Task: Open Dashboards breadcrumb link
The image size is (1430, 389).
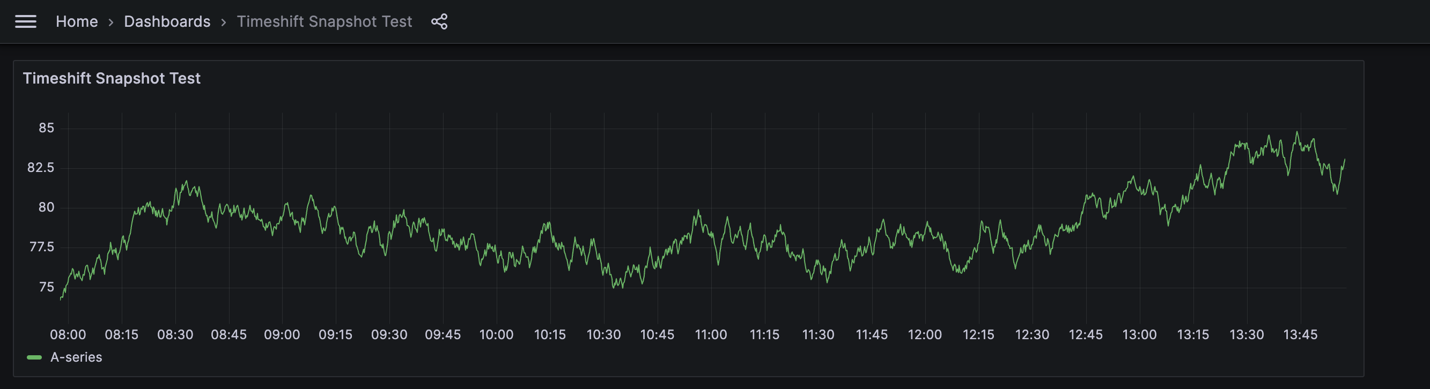Action: [x=167, y=21]
